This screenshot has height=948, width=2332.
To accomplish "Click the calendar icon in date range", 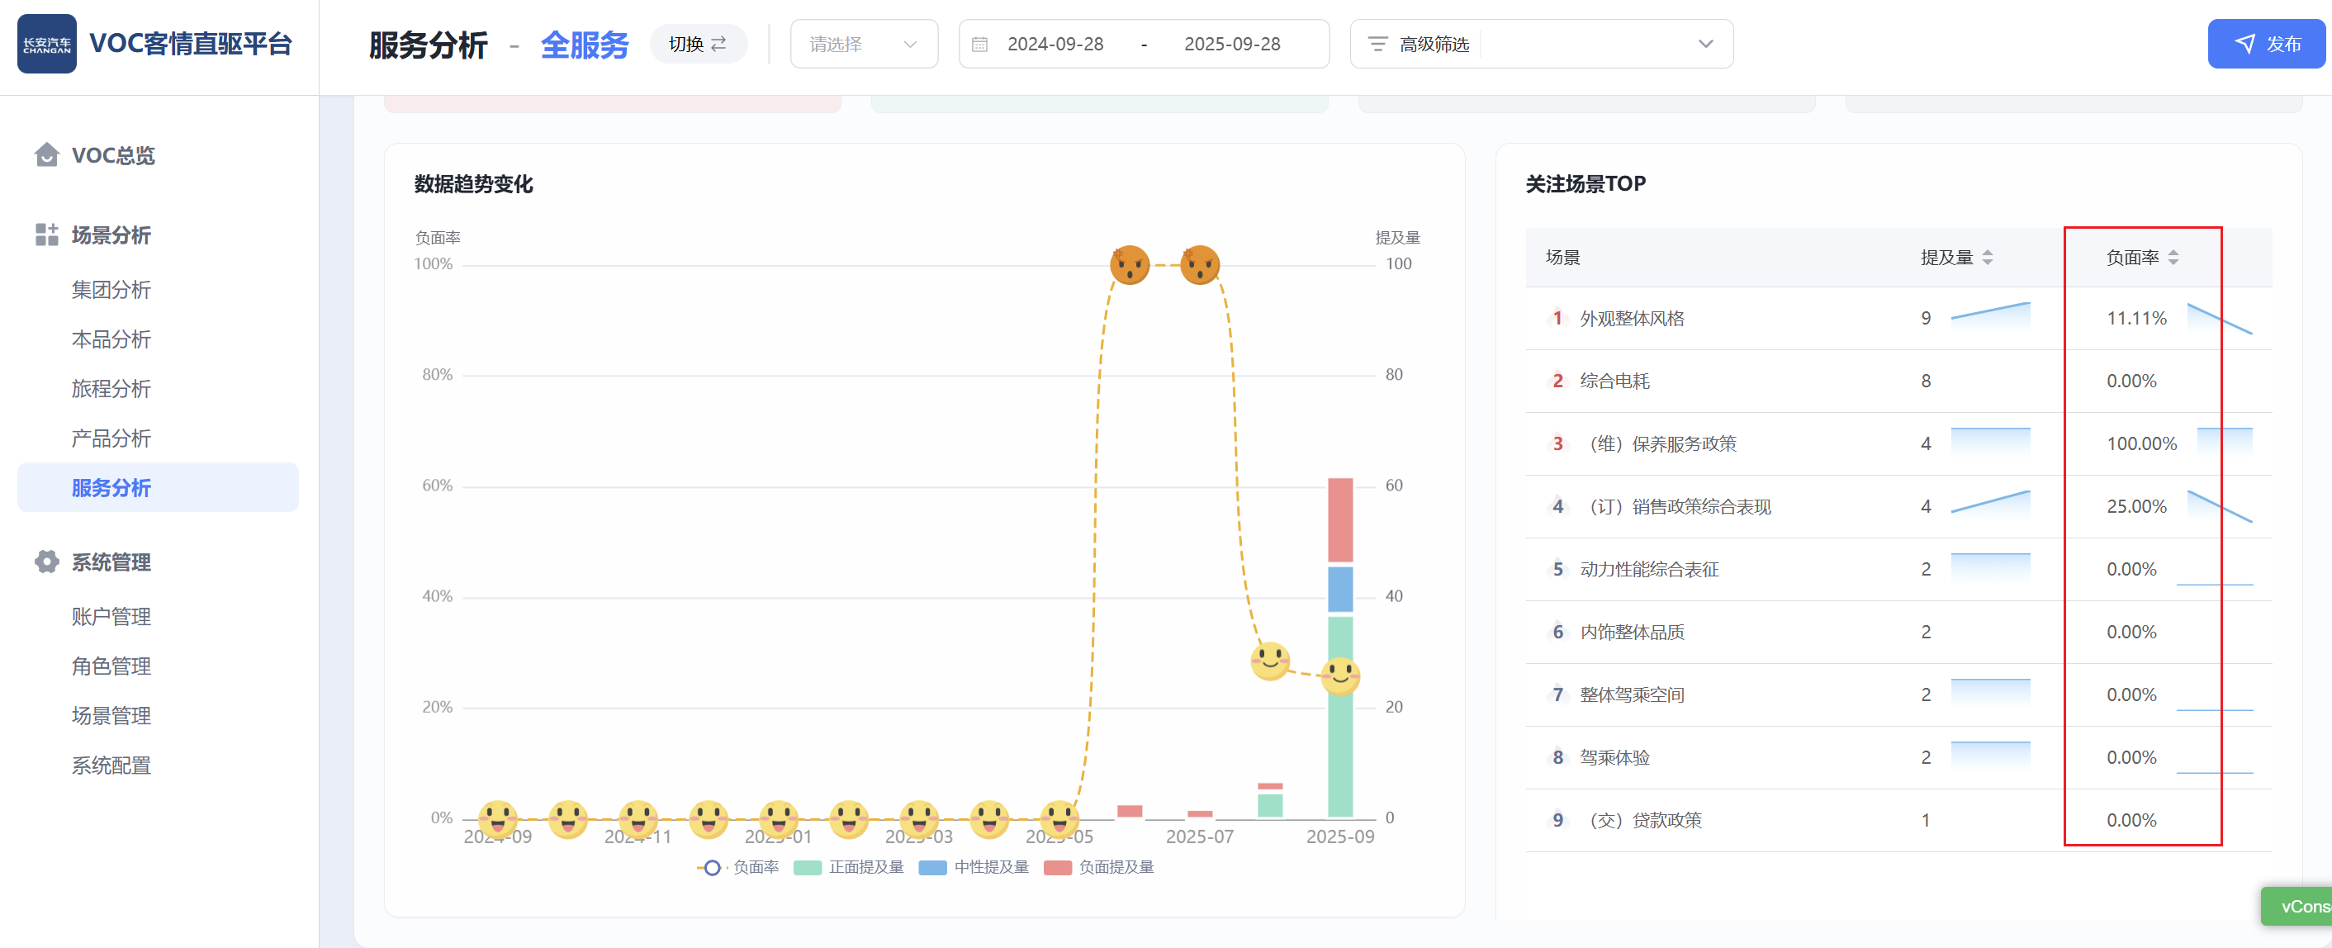I will pyautogui.click(x=979, y=45).
